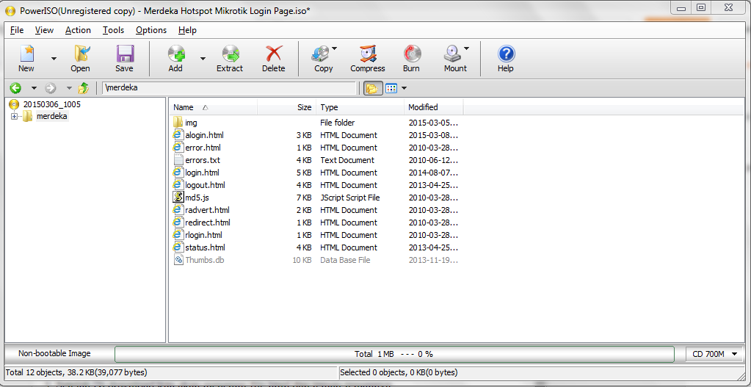Select the Thumbs.db database file icon
The image size is (751, 387).
[178, 260]
